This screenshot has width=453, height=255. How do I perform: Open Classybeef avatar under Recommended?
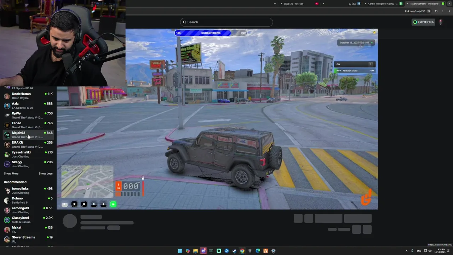pos(7,220)
